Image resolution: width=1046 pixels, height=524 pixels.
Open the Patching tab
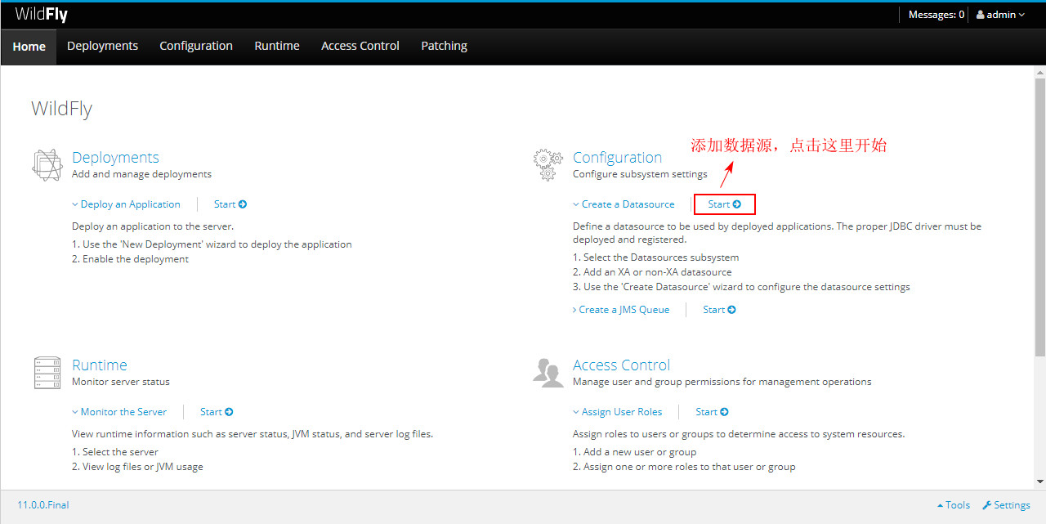(x=444, y=46)
